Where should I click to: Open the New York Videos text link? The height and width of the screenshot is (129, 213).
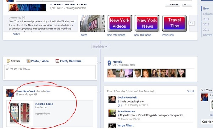tap(116, 35)
